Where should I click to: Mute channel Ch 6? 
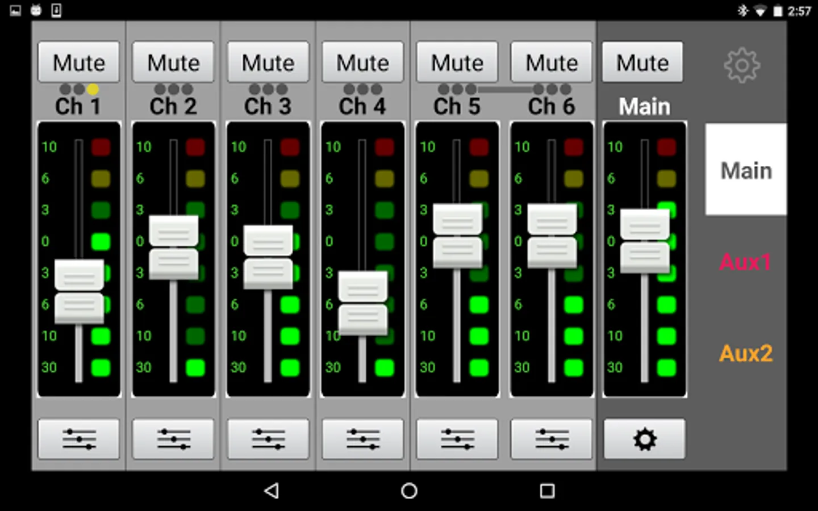coord(552,62)
